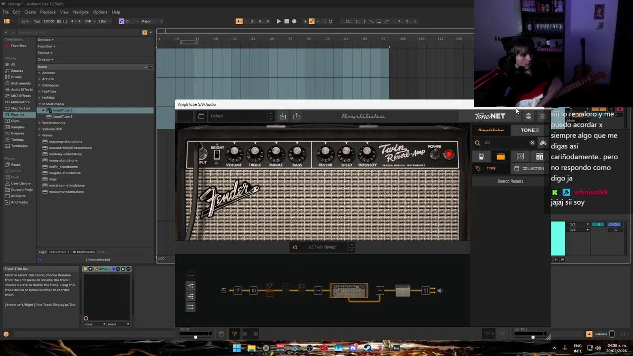The image size is (633, 356).
Task: Open the amp model selector arrows
Action: 352,247
